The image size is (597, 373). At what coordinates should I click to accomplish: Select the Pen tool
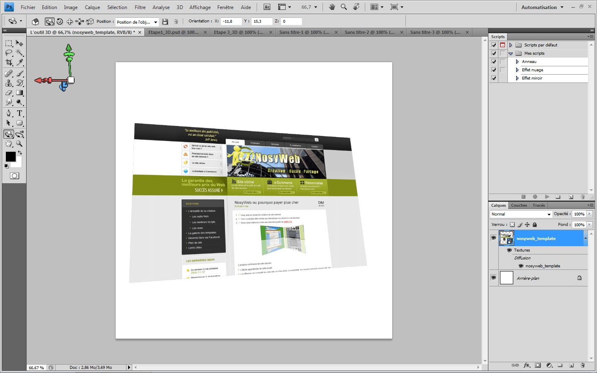pyautogui.click(x=9, y=113)
